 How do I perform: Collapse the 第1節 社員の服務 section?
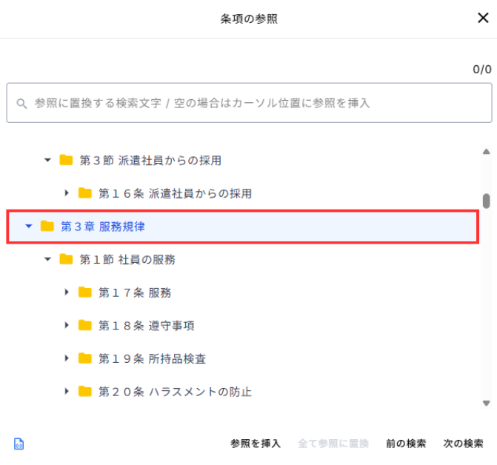[x=48, y=259]
